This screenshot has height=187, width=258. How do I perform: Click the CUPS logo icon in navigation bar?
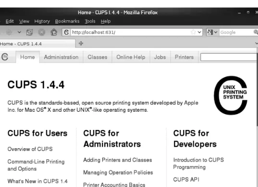tap(5, 57)
